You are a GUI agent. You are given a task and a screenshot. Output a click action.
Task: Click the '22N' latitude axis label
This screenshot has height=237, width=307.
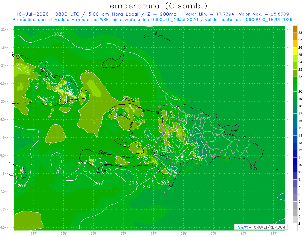[4, 30]
